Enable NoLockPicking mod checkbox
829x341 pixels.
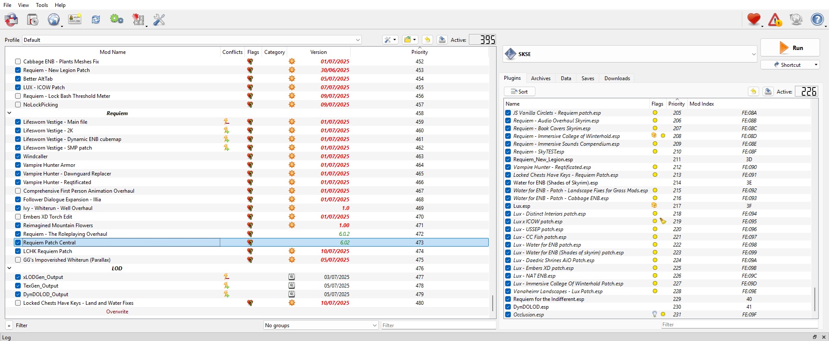tap(18, 104)
